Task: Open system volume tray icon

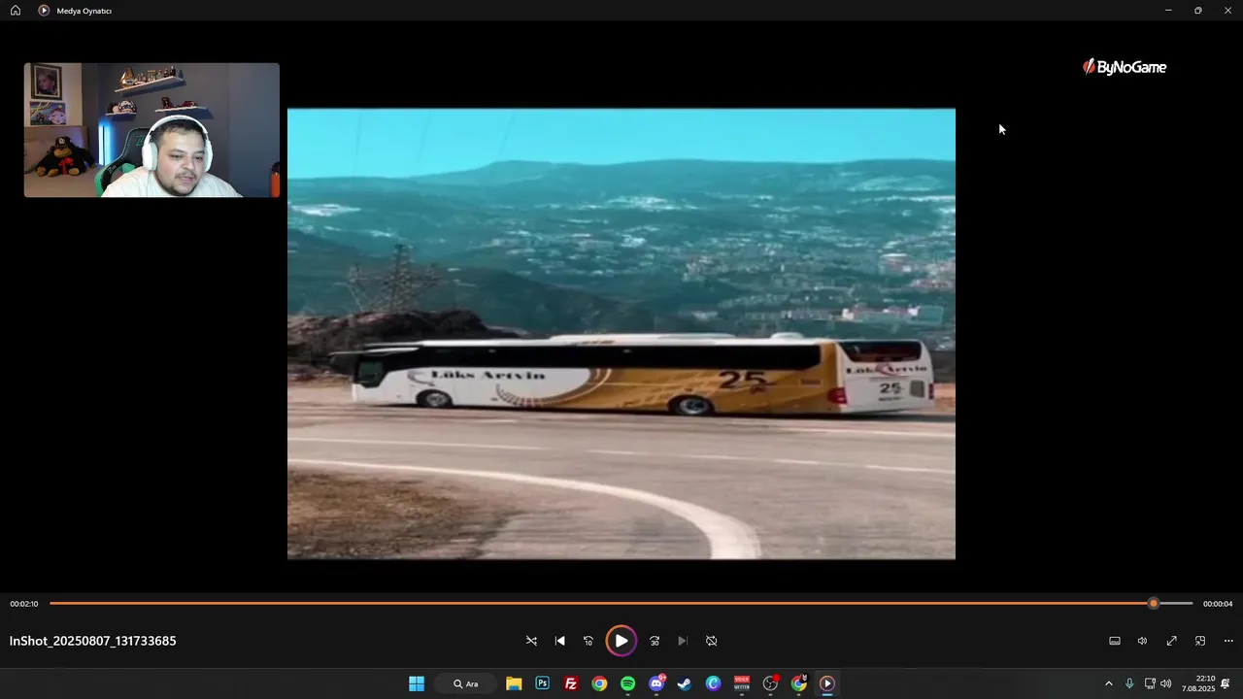Action: pyautogui.click(x=1166, y=683)
